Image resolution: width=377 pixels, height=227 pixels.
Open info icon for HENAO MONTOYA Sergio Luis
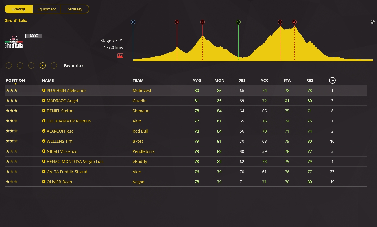tap(44, 162)
